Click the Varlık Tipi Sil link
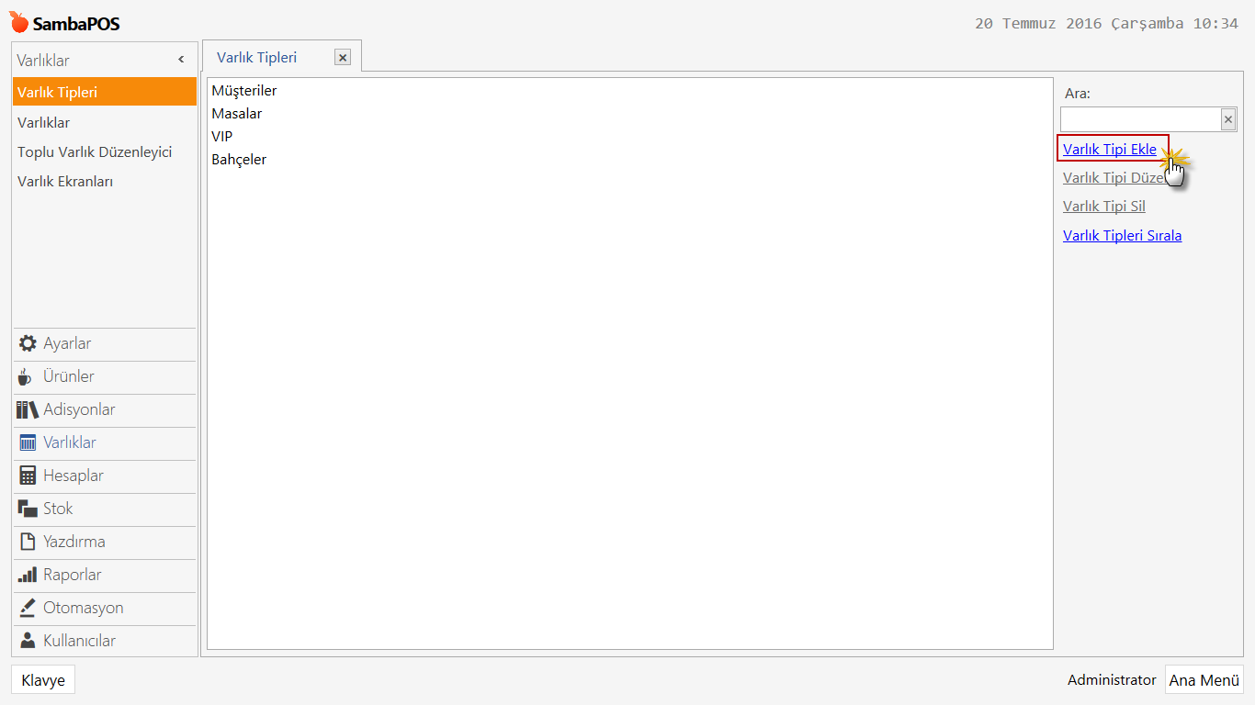Screen dimensions: 1255x705 1104,207
